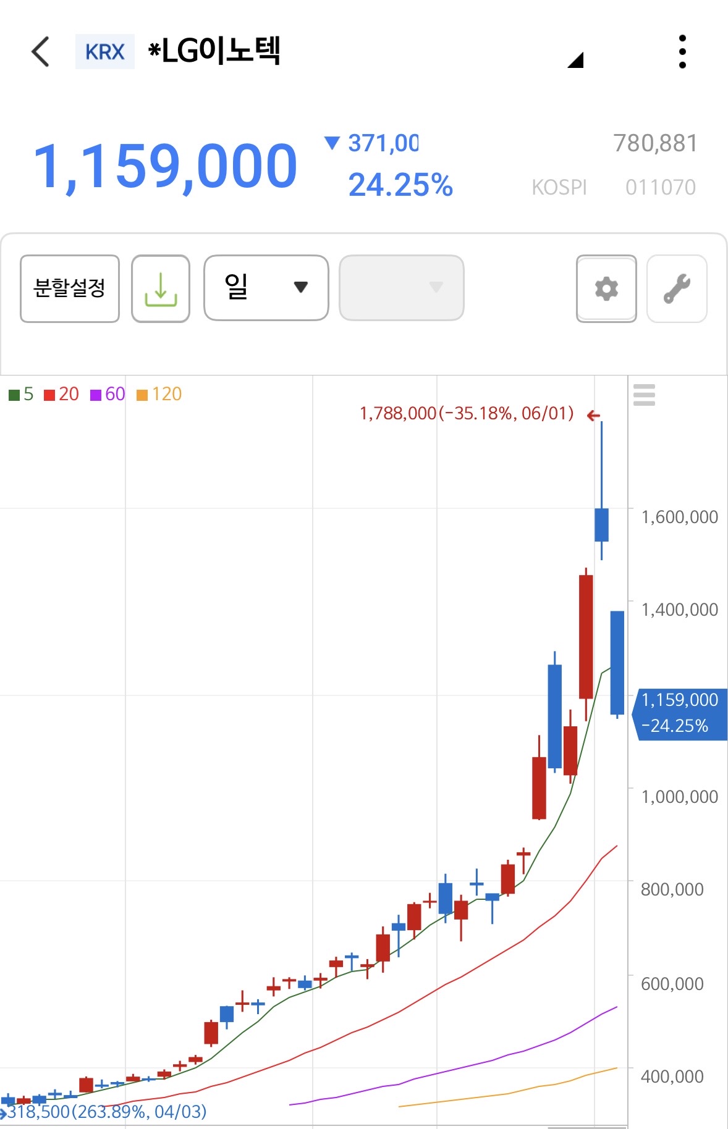Select the 5-day moving average legend
The width and height of the screenshot is (728, 1129).
pos(21,394)
